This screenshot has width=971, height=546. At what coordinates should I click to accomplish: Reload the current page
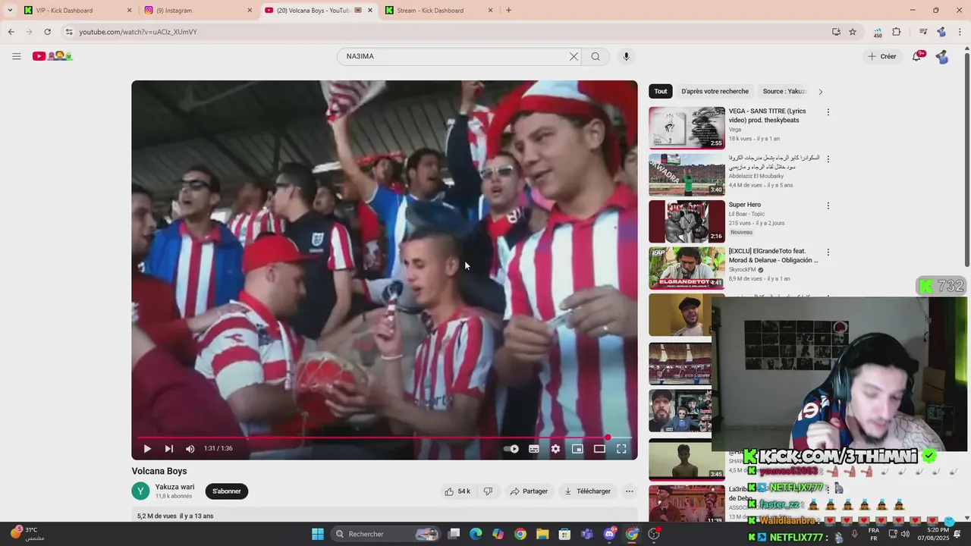(47, 32)
